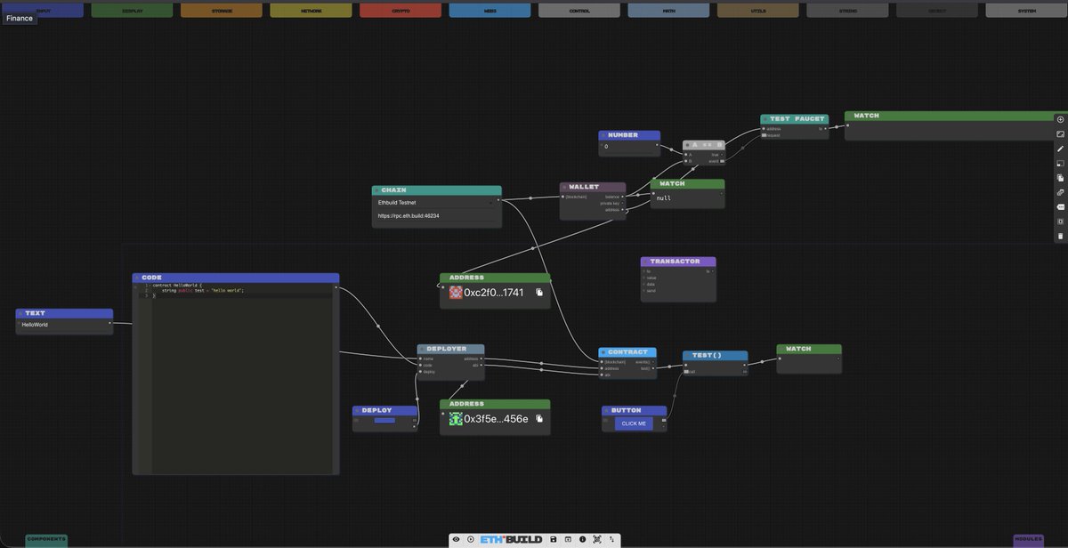The width and height of the screenshot is (1068, 548).
Task: Open the DISPLAY category tab
Action: pos(132,10)
